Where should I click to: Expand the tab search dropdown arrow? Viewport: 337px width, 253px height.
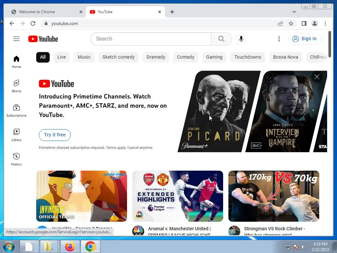point(294,12)
